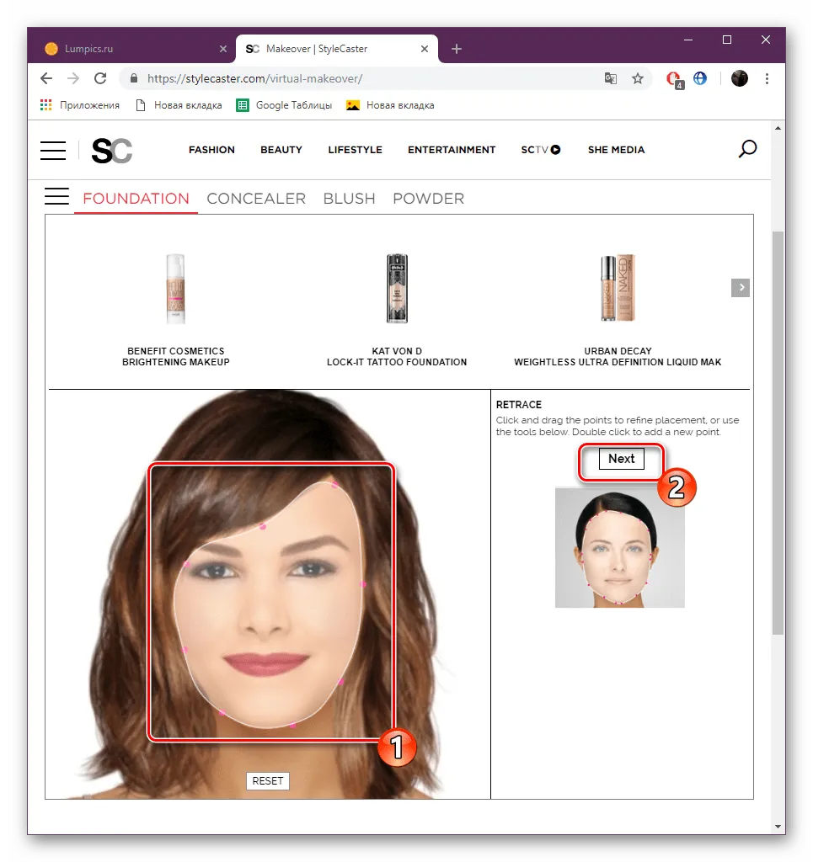Viewport: 813px width, 862px height.
Task: Open the Новая вкладка bookmark with picture icon
Action: click(x=390, y=105)
